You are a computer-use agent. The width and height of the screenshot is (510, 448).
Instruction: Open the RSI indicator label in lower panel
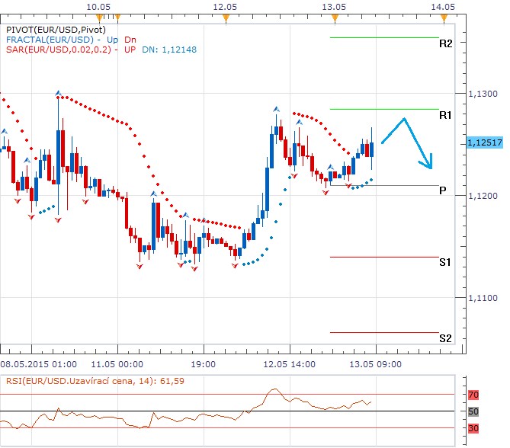pyautogui.click(x=93, y=381)
